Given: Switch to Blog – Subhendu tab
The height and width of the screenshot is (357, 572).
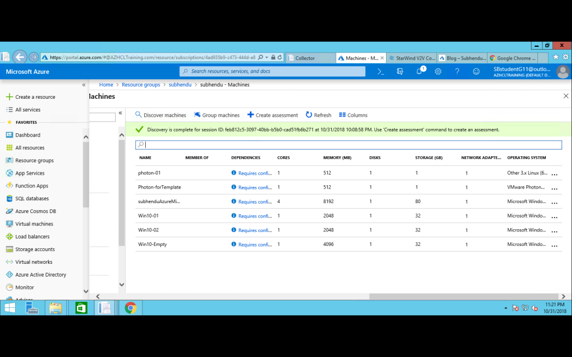Looking at the screenshot, I should click(462, 58).
